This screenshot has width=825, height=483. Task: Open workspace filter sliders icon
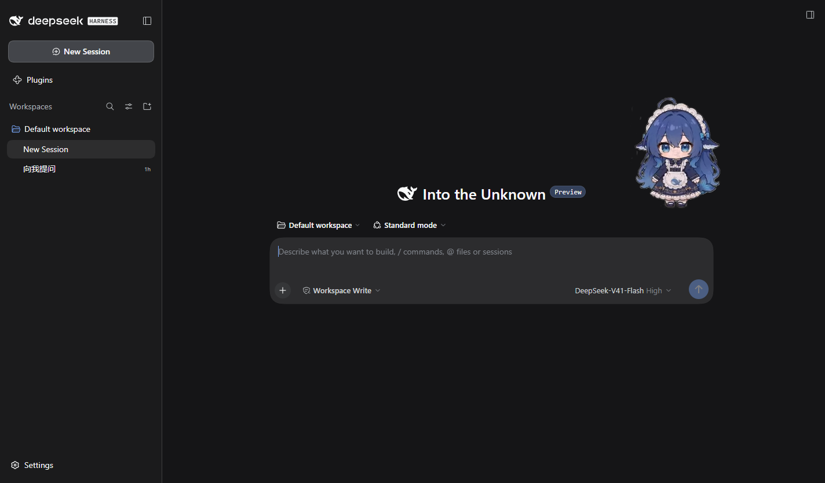tap(129, 106)
